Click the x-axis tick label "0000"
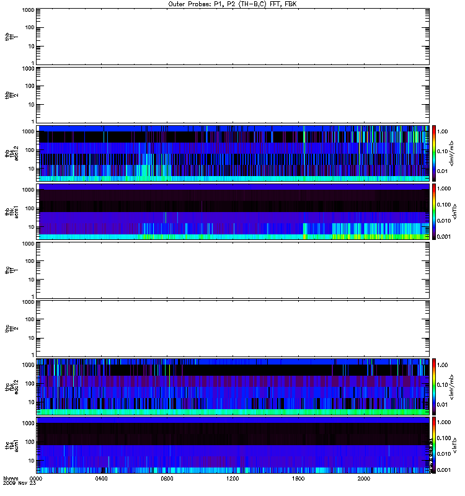465x496 pixels. click(x=36, y=479)
